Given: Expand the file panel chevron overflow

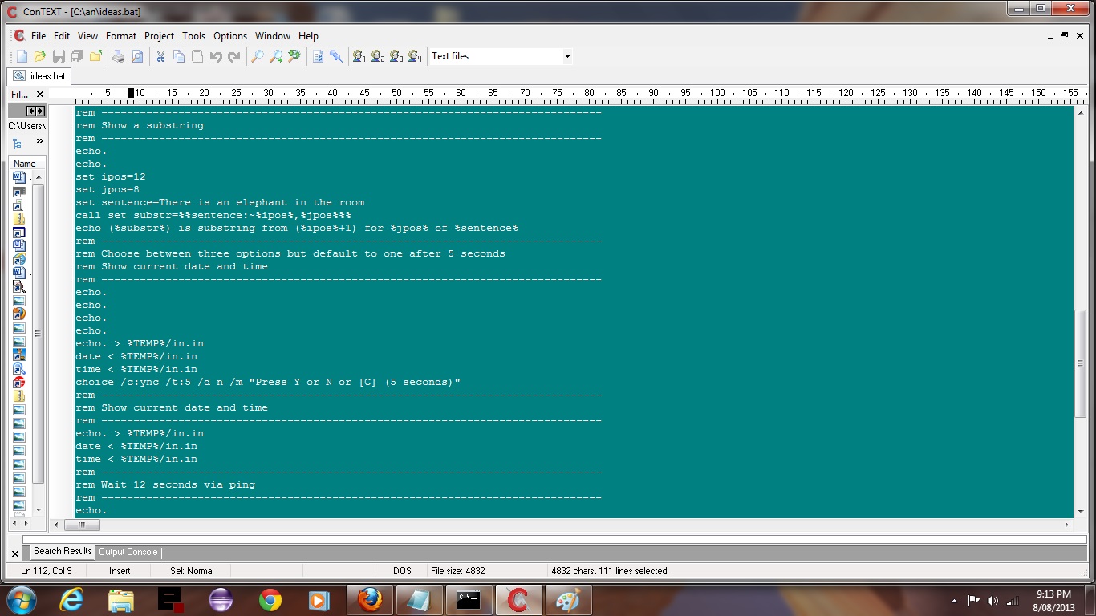Looking at the screenshot, I should tap(39, 141).
